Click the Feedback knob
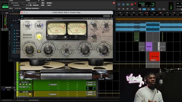 (x=106, y=25)
